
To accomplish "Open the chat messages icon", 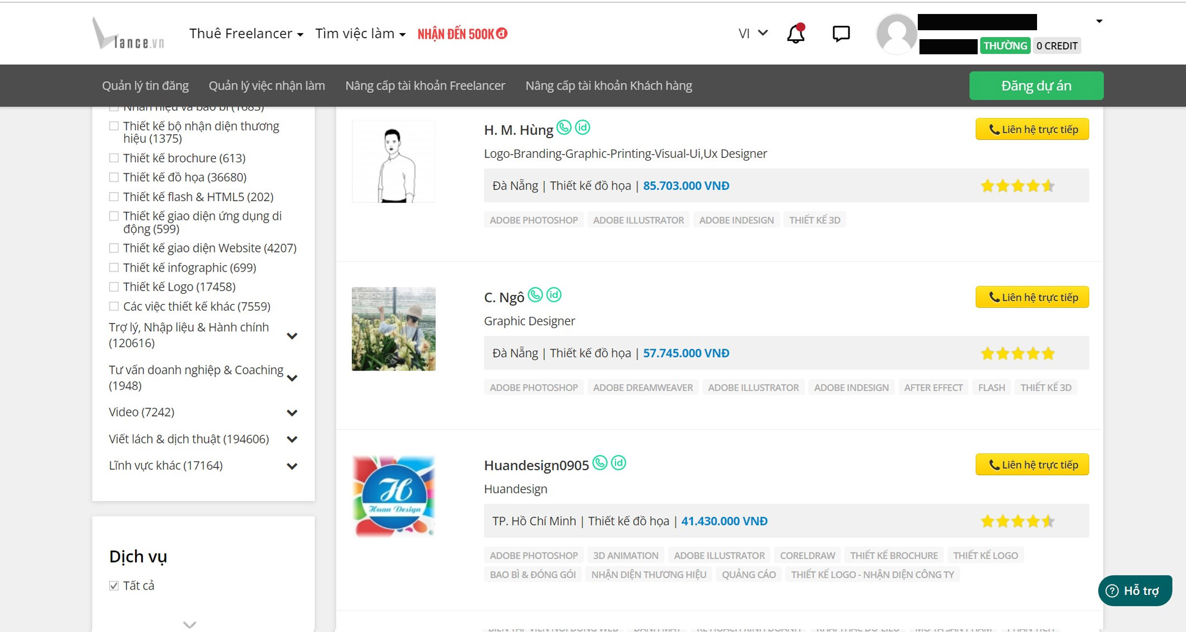I will pos(841,34).
